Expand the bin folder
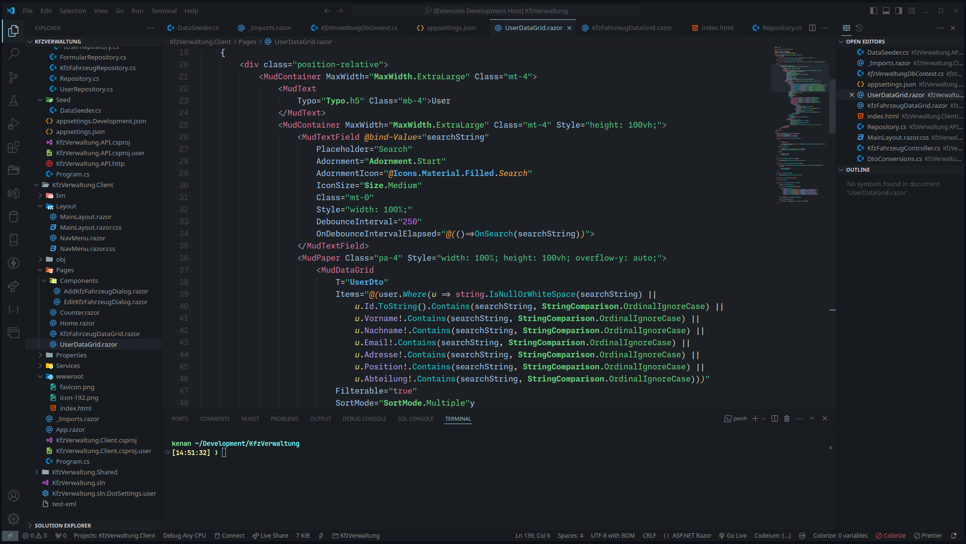The width and height of the screenshot is (966, 544). [40, 196]
